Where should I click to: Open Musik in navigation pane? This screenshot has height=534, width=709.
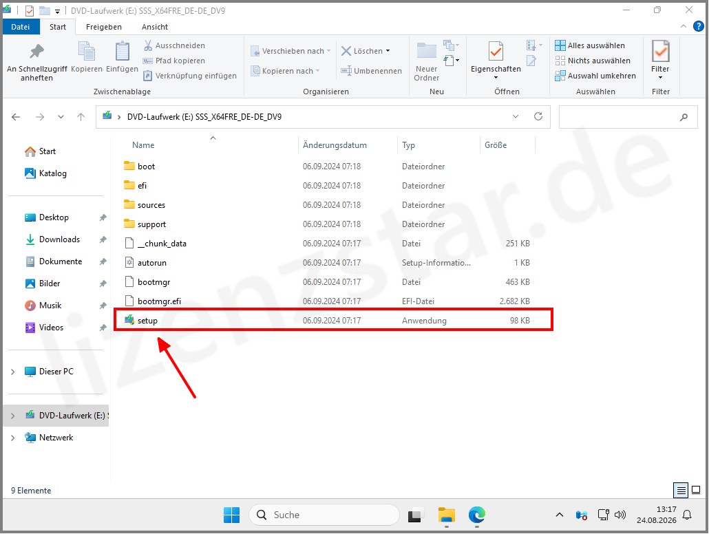pyautogui.click(x=43, y=306)
